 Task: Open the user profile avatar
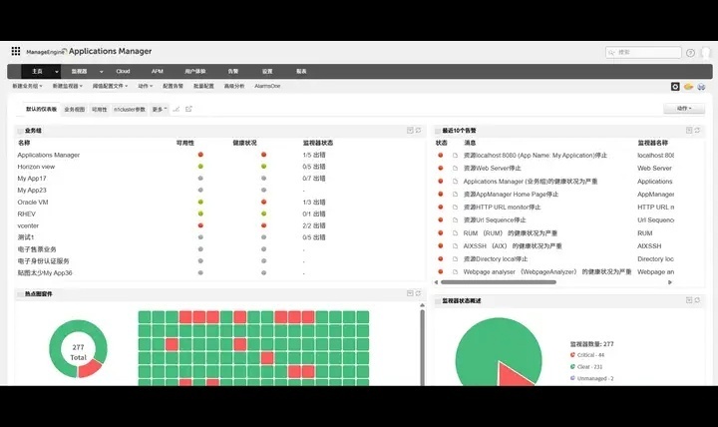tap(706, 52)
